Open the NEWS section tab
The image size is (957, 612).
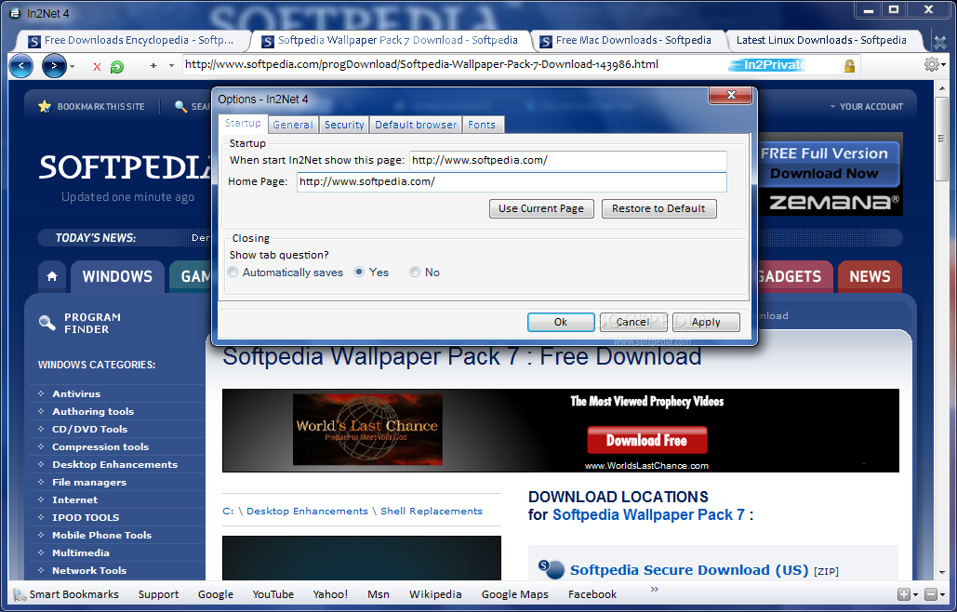[870, 276]
